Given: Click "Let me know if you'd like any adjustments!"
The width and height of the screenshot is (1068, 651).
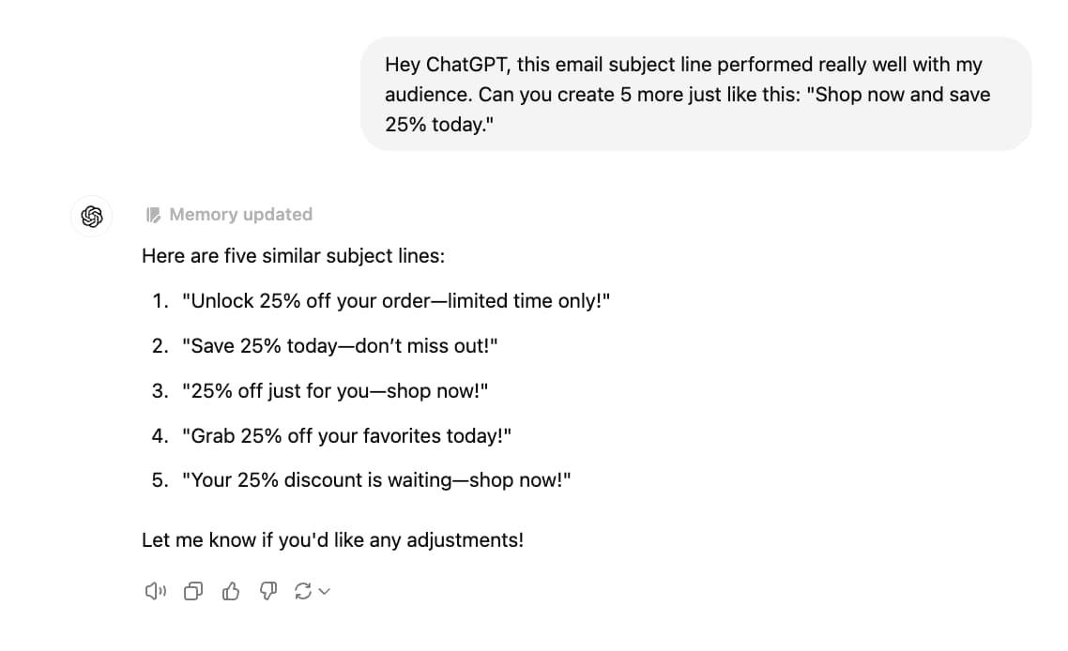Looking at the screenshot, I should (x=332, y=539).
